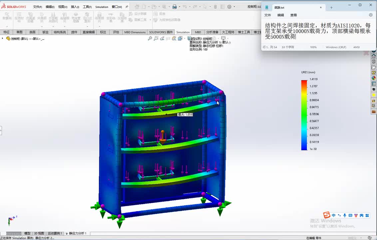The height and width of the screenshot is (240, 377).
Task: Click the Previous View icon in heads-up toolbar
Action: [x=162, y=38]
